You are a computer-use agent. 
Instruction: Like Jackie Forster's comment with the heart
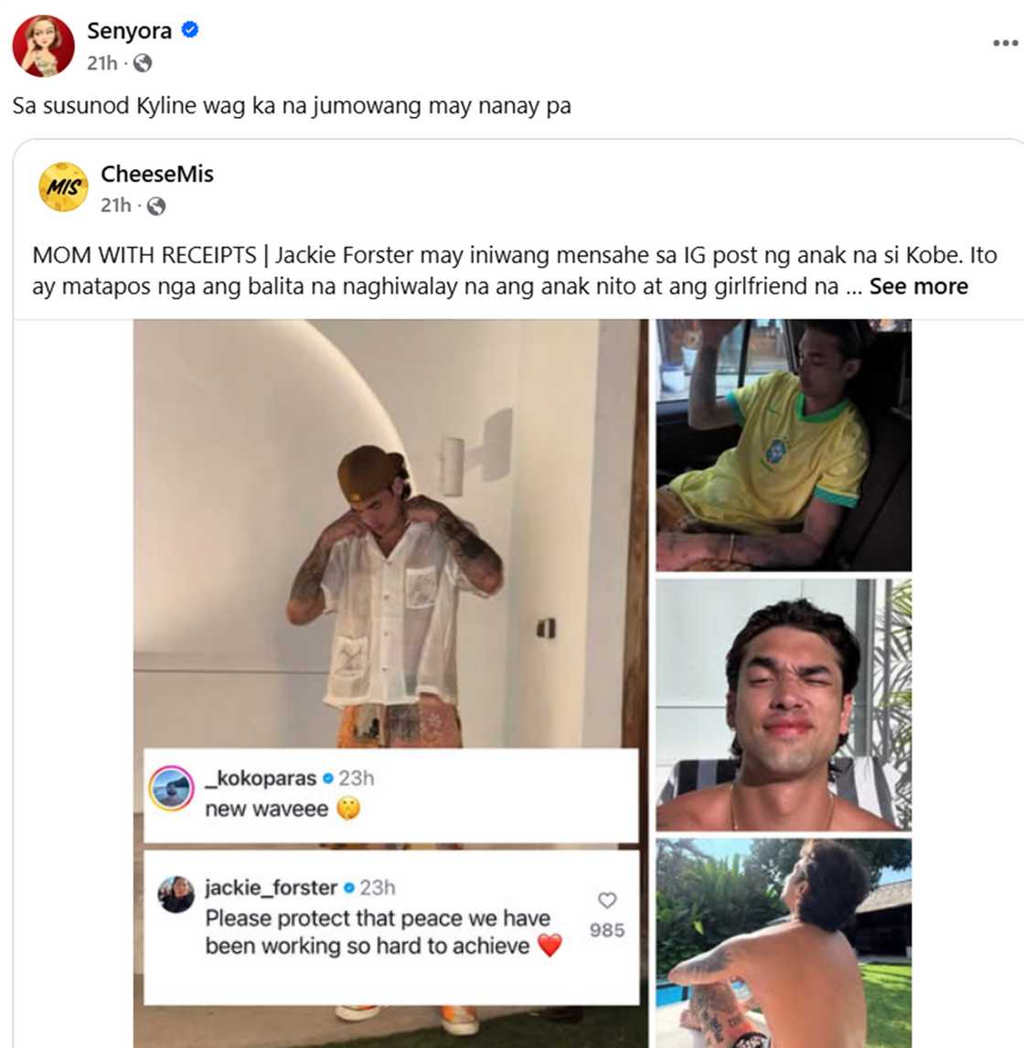pos(607,901)
